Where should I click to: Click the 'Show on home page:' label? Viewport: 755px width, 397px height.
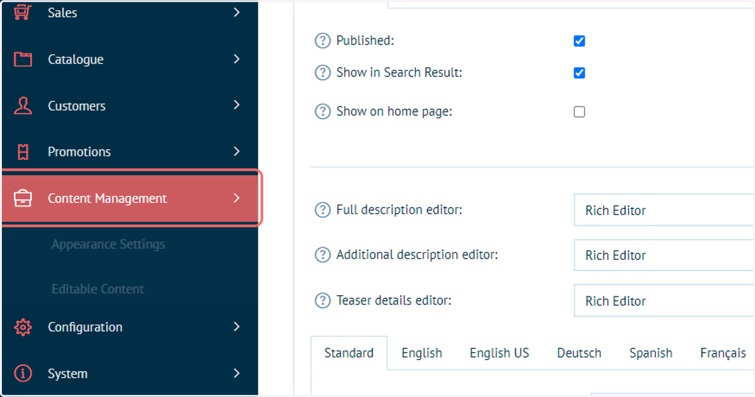coord(394,111)
